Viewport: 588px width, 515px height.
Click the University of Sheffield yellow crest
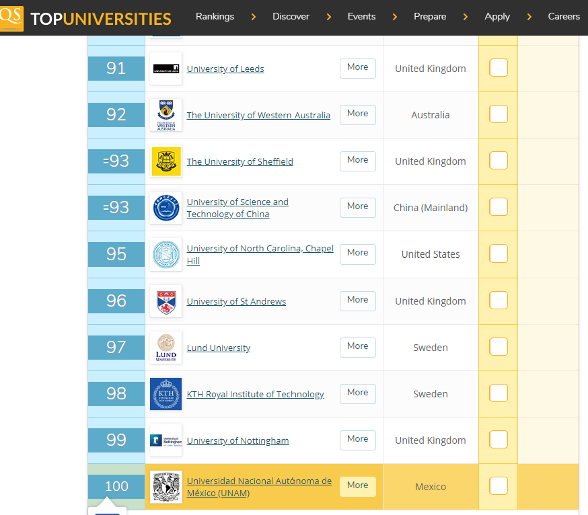point(166,161)
